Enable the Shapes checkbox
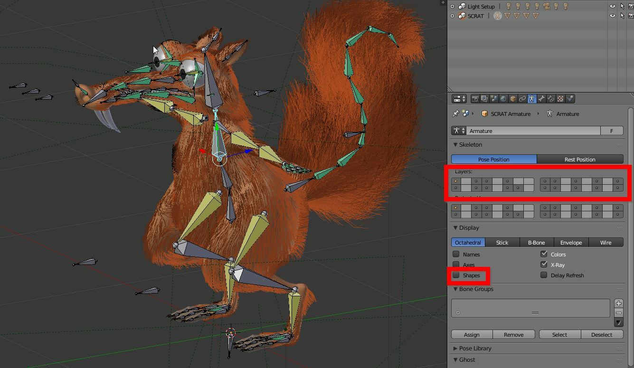 click(x=456, y=275)
